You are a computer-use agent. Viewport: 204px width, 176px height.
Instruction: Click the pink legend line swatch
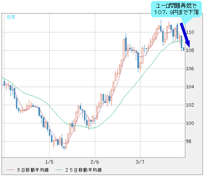pos(11,170)
